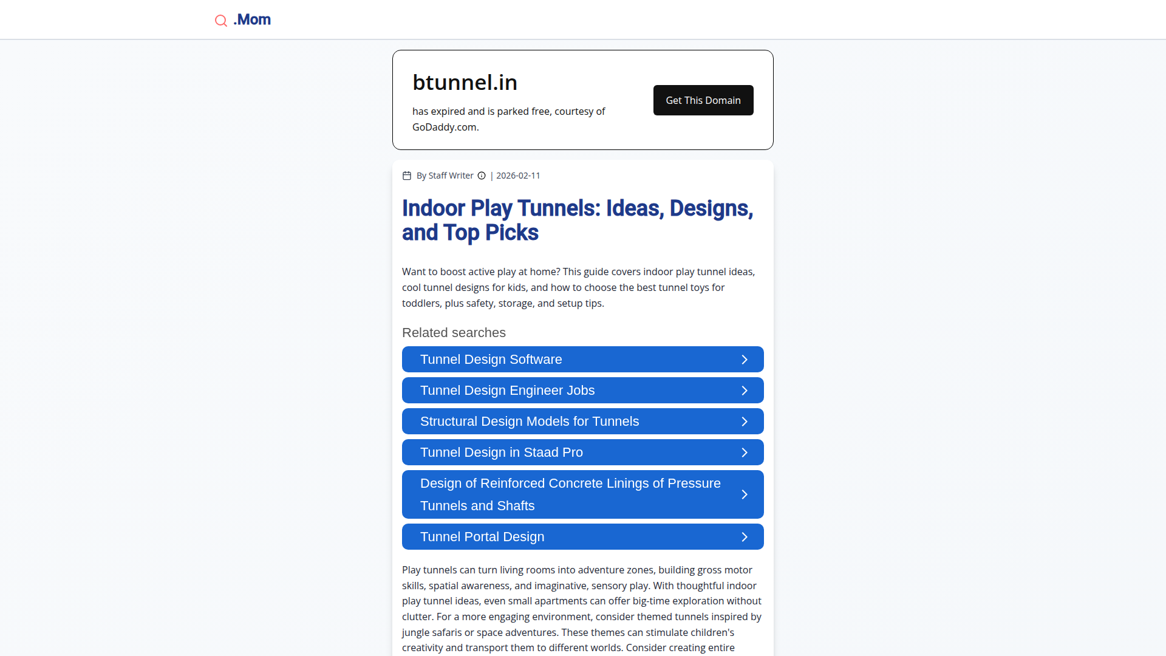Viewport: 1166px width, 656px height.
Task: Click chevron on Tunnel Design in Staad Pro
Action: pyautogui.click(x=745, y=453)
